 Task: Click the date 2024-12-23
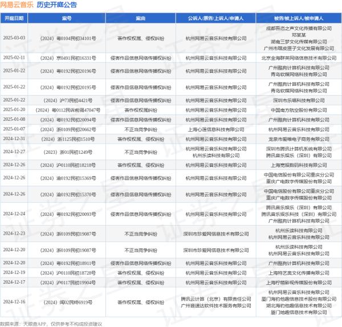tap(14, 234)
